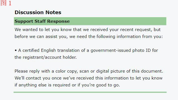Click the Support Staff Response header bar
Screen dimensions: 178x100
90,21
